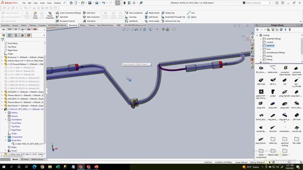Image resolution: width=303 pixels, height=170 pixels.
Task: Expand Back Panel<1> node
Action: pos(2,106)
